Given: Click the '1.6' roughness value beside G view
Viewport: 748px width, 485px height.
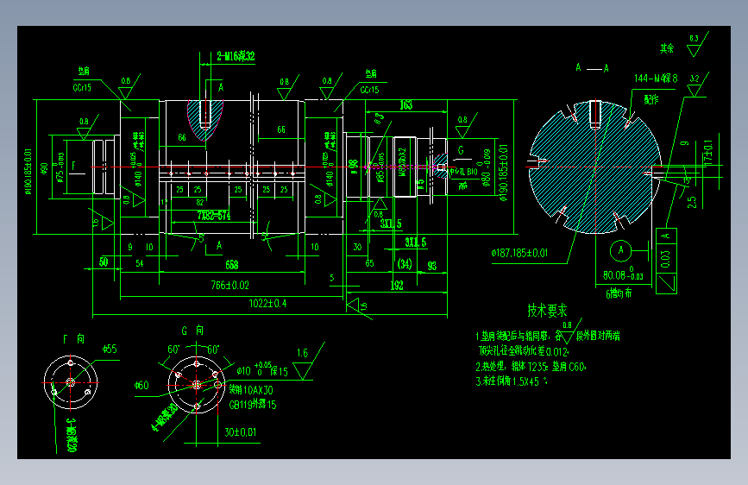Looking at the screenshot, I should pyautogui.click(x=303, y=353).
